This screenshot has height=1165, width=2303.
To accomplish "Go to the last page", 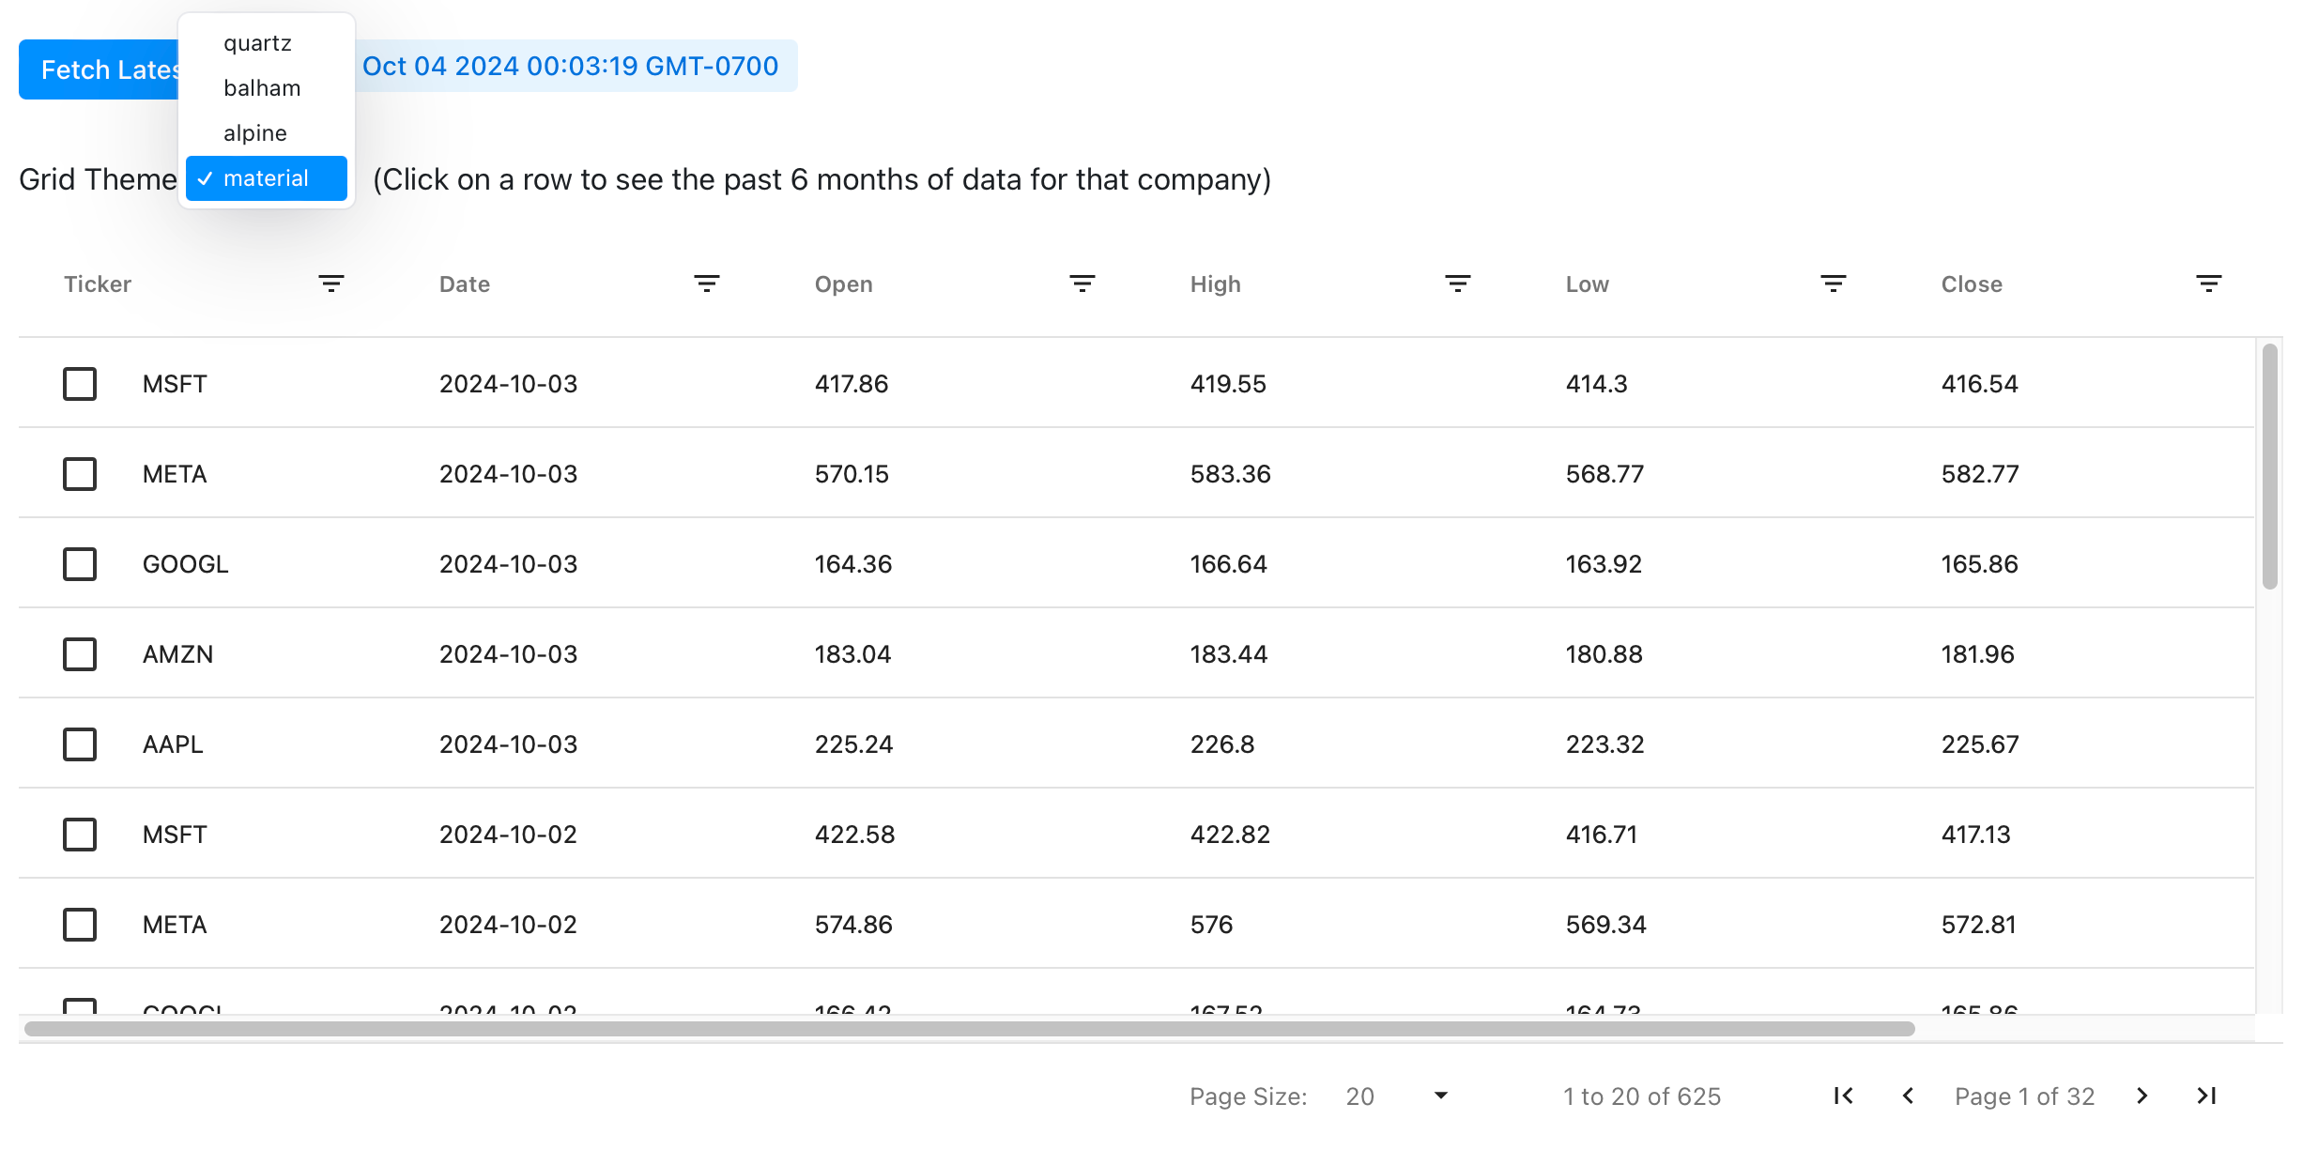I will click(2206, 1096).
